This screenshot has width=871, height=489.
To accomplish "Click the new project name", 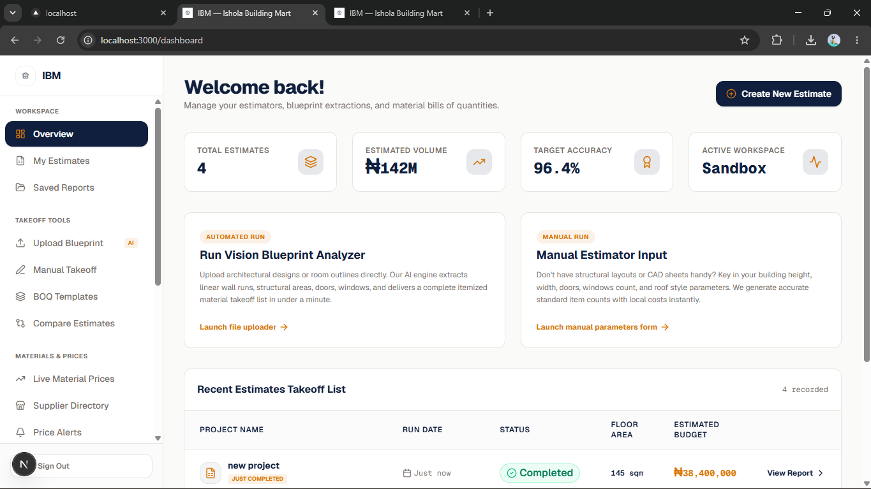I will point(253,465).
